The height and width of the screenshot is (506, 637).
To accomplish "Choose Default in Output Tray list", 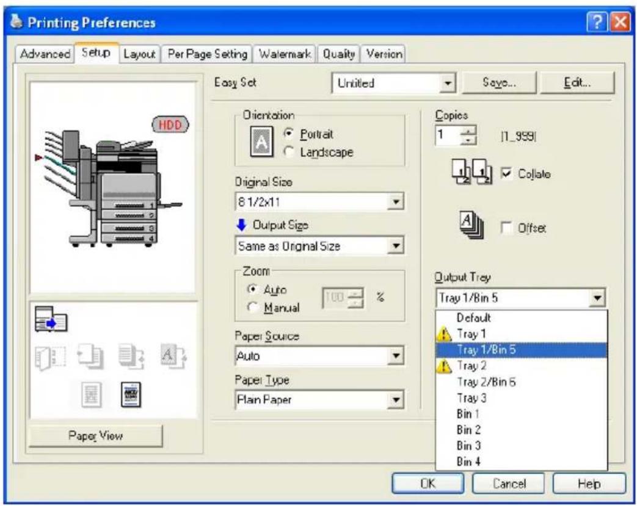I will point(522,317).
